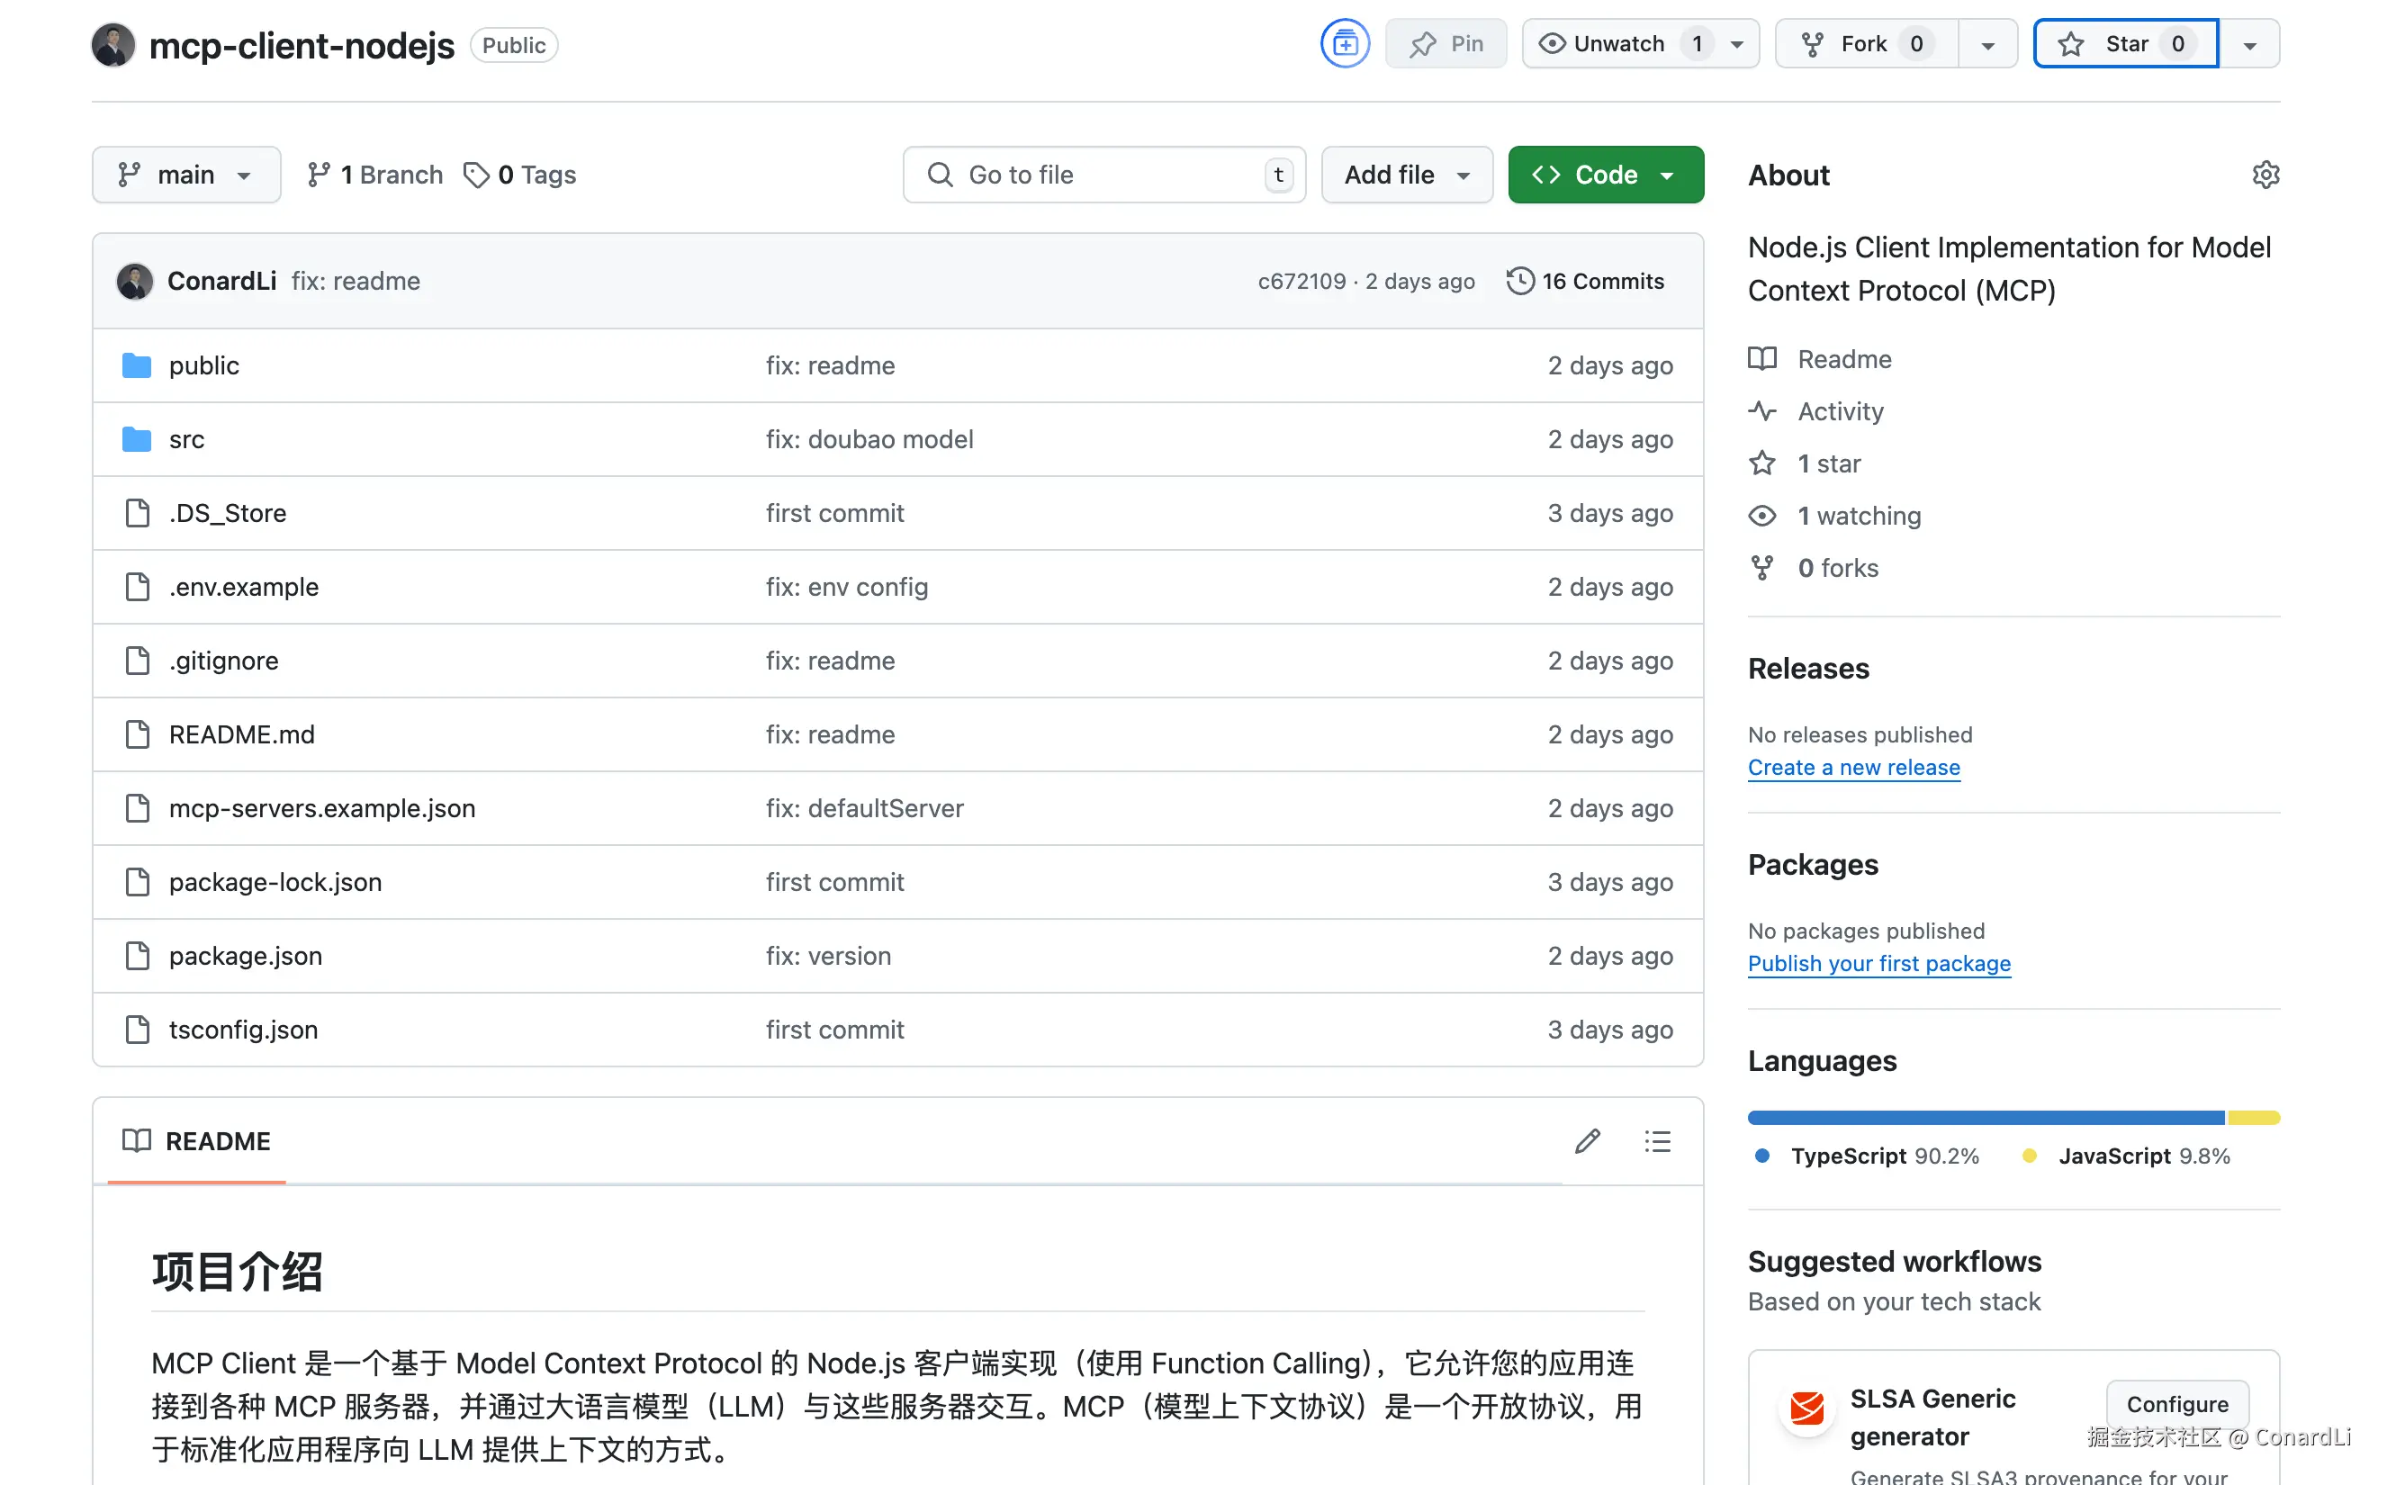Click the round icon left of Pin
Image resolution: width=2387 pixels, height=1485 pixels.
pos(1344,44)
